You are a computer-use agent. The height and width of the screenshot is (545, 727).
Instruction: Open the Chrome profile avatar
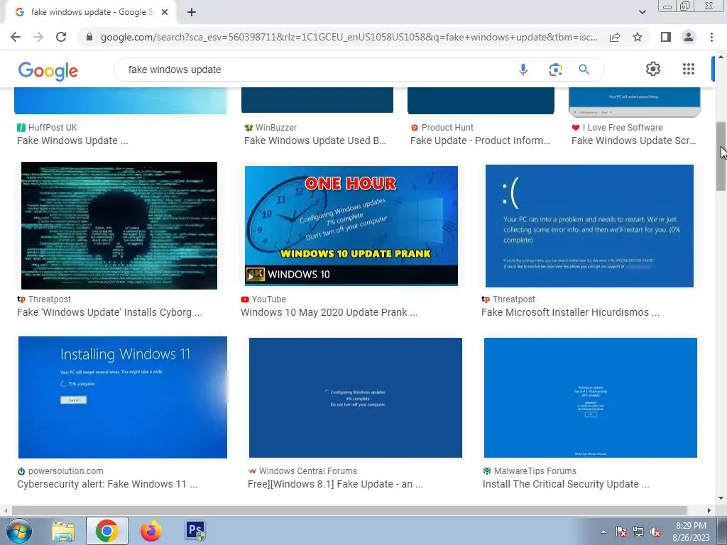pyautogui.click(x=689, y=37)
